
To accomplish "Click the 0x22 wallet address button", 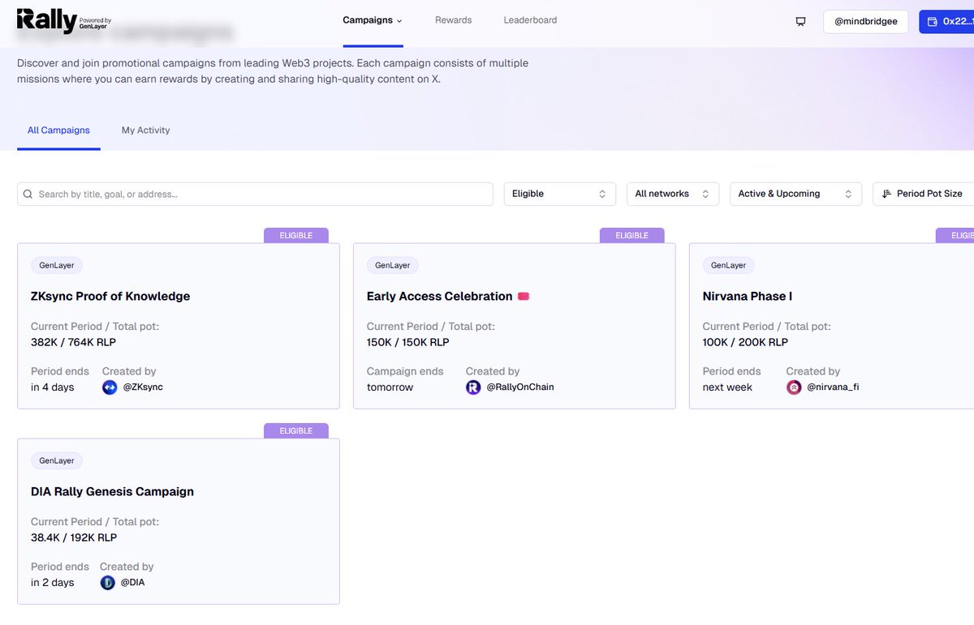I will tap(946, 21).
